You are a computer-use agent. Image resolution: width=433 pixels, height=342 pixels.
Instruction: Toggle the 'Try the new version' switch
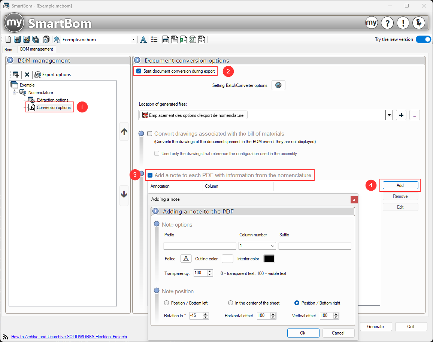click(x=423, y=39)
